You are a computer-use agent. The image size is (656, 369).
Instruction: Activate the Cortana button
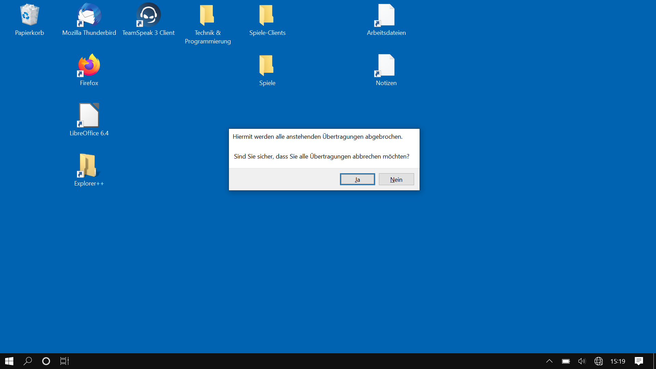coord(46,361)
